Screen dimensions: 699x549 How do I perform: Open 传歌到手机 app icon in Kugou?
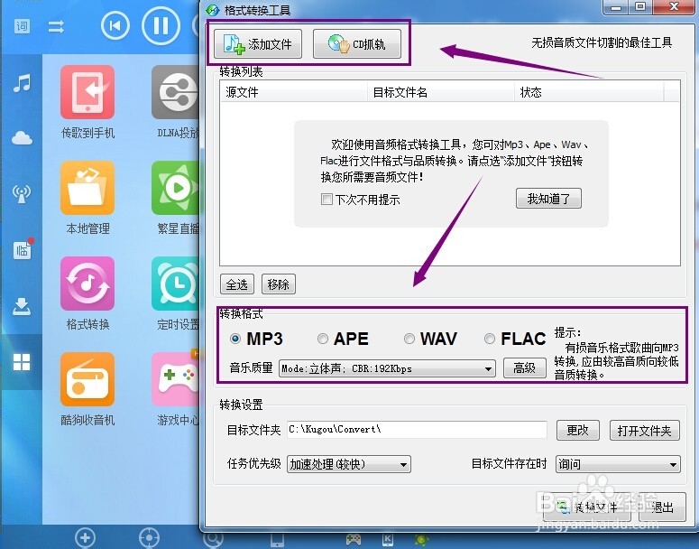87,92
